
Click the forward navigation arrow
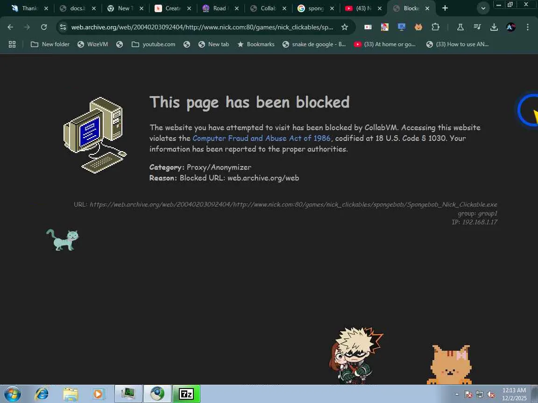pyautogui.click(x=27, y=27)
